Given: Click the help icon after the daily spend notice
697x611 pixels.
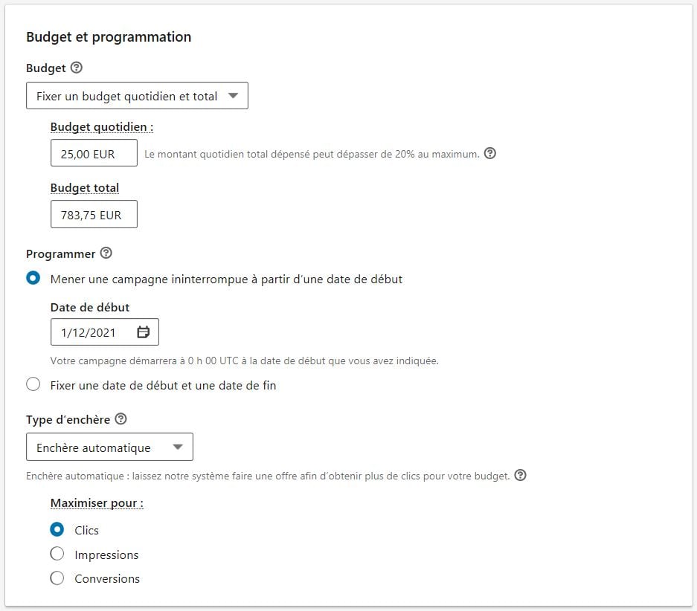Looking at the screenshot, I should [x=490, y=153].
